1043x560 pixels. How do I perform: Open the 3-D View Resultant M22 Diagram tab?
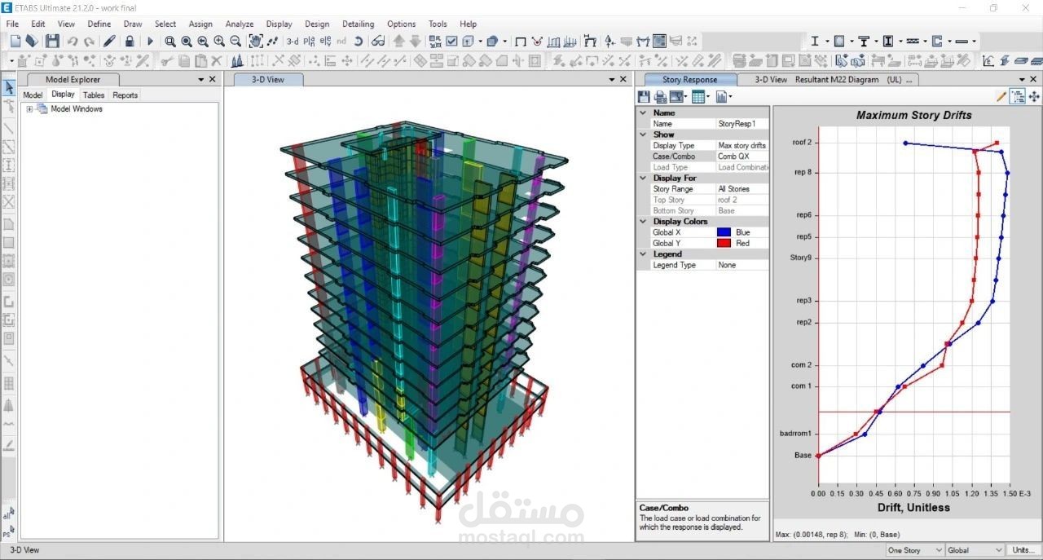tap(830, 80)
